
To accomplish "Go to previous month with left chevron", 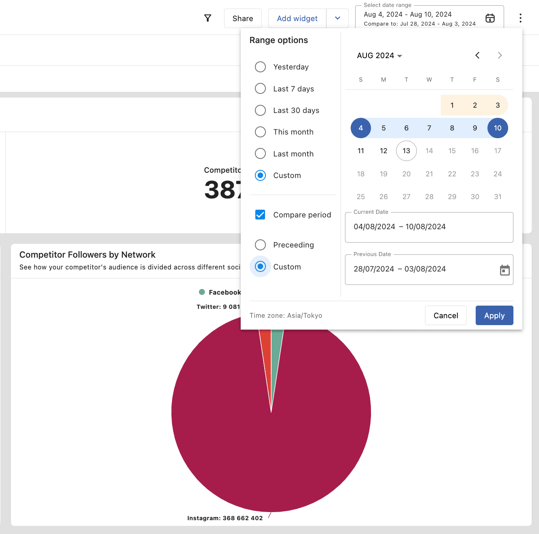I will tap(477, 56).
